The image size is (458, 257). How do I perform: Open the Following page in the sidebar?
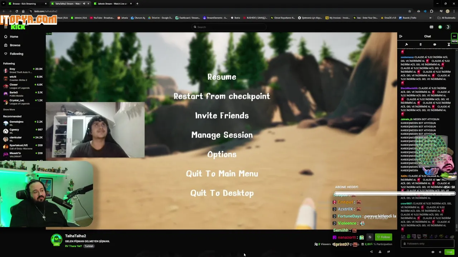(x=16, y=54)
